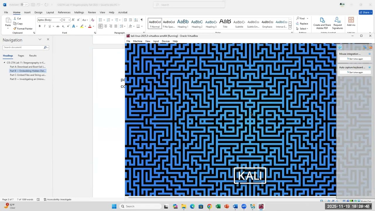This screenshot has width=375, height=211.
Task: Collapse CIS-27A Lab 11 heading tree
Action: click(4, 62)
